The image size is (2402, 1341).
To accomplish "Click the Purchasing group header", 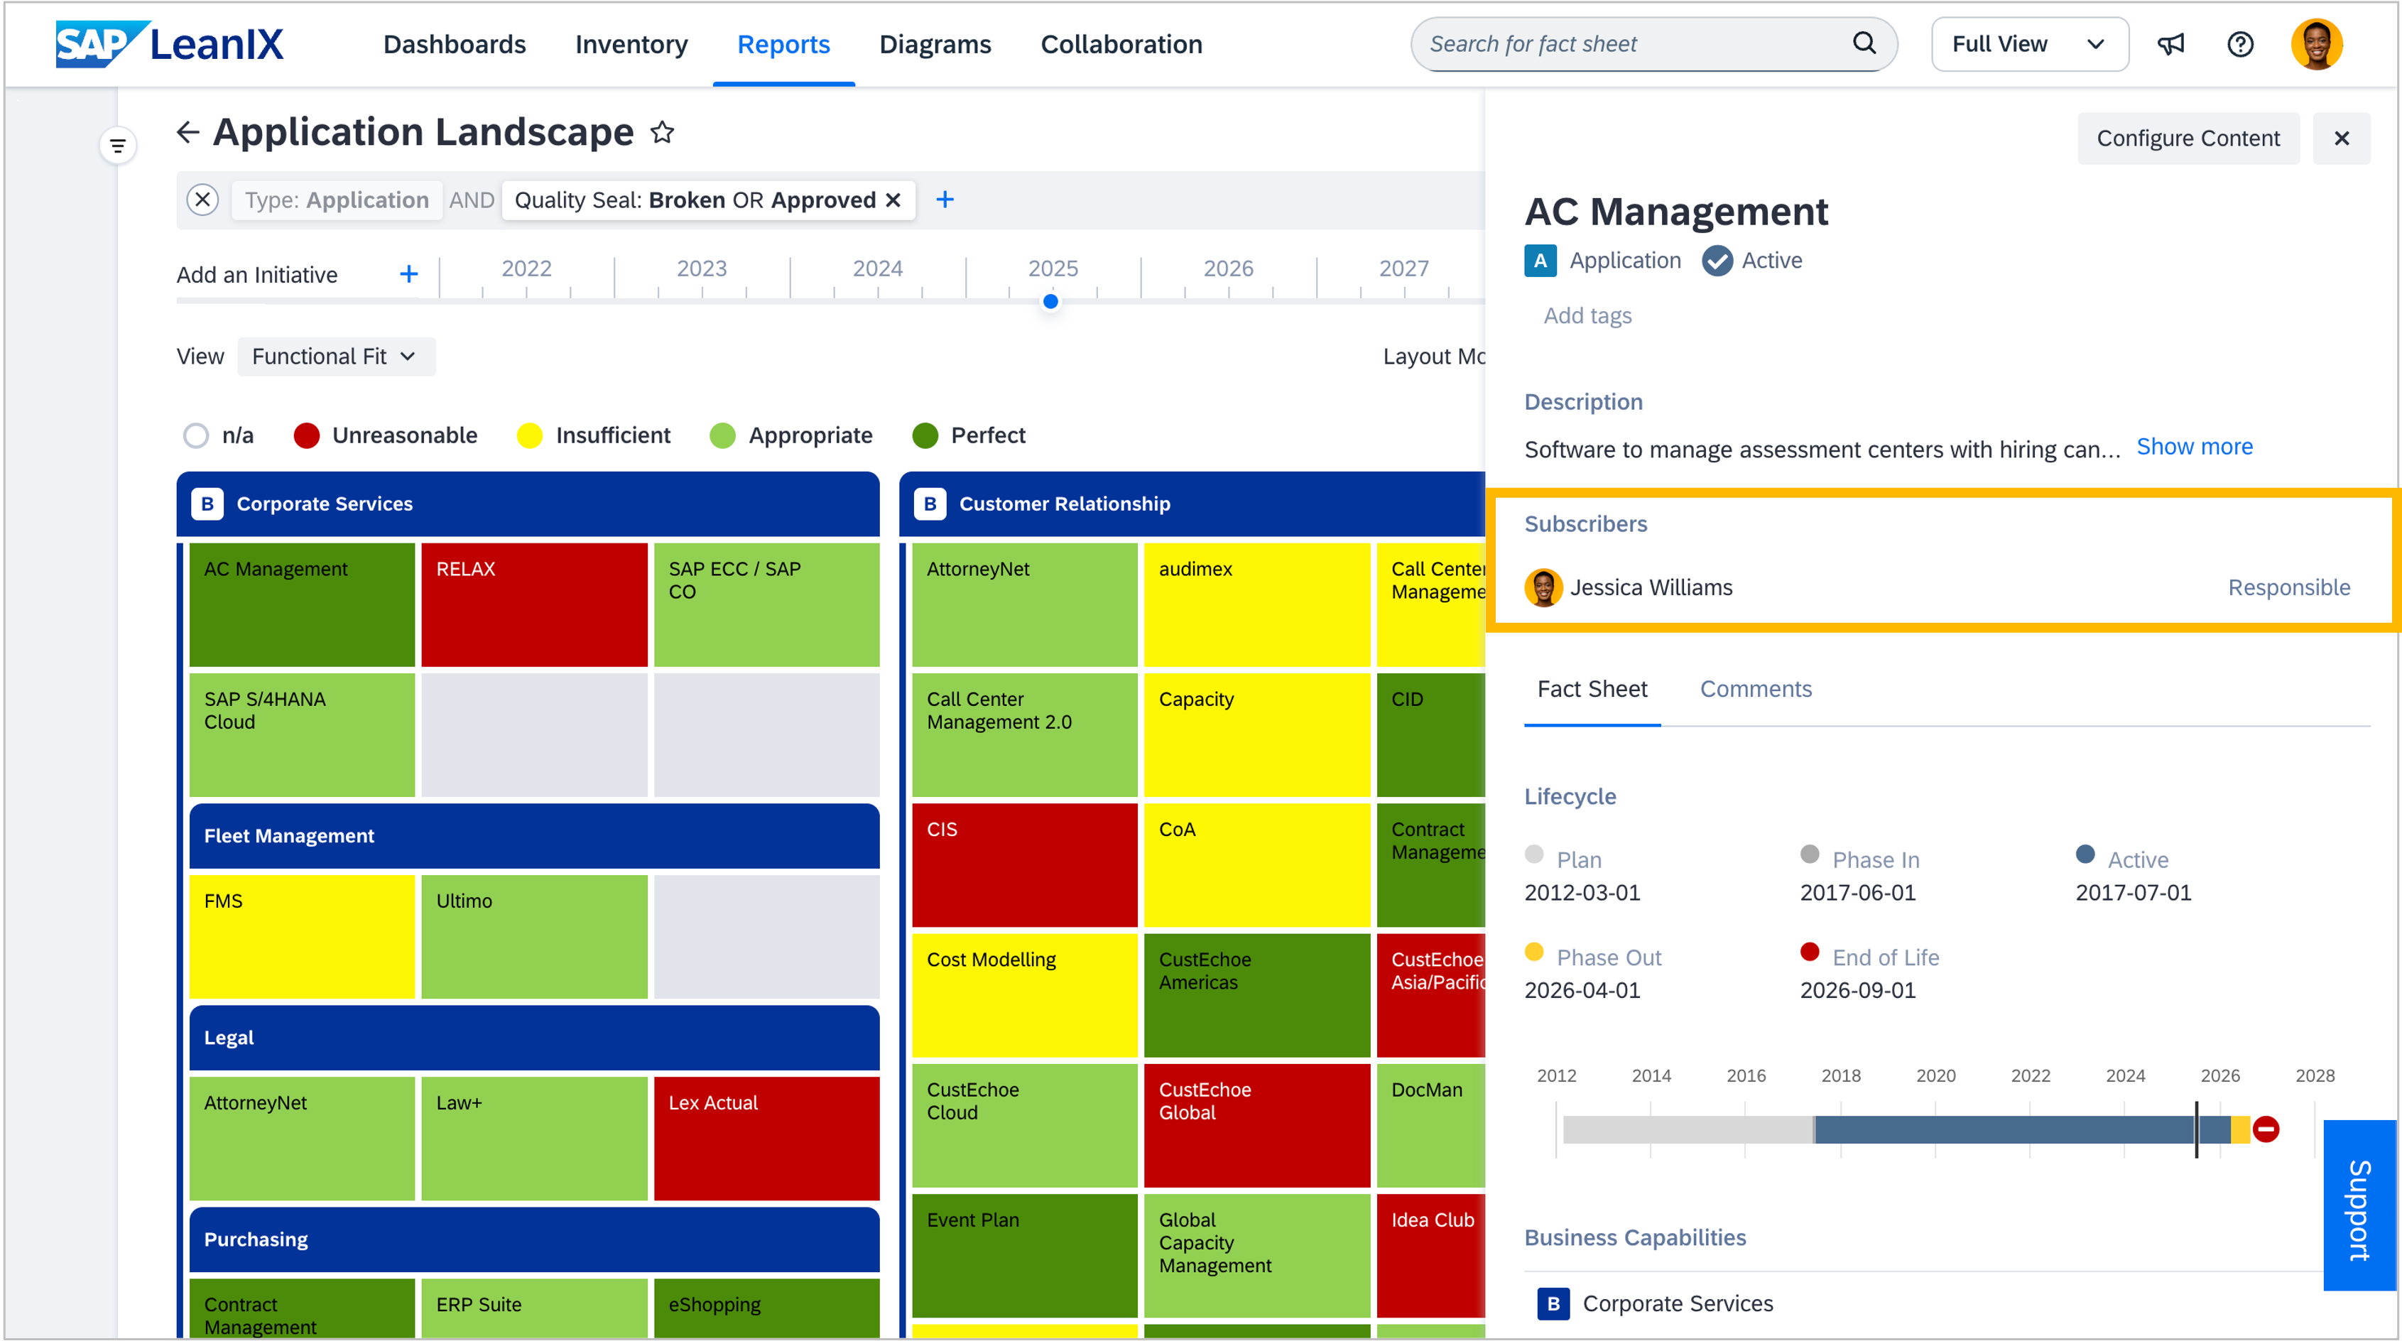I will pyautogui.click(x=534, y=1239).
